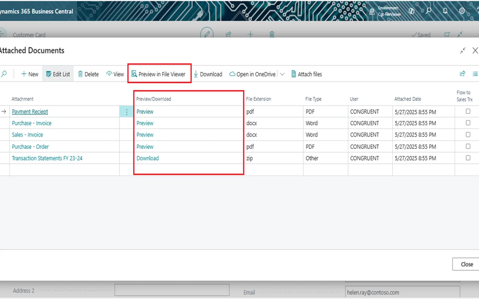Open the Business Central search icon in header
Viewport: 479px width, 299px height.
429,11
